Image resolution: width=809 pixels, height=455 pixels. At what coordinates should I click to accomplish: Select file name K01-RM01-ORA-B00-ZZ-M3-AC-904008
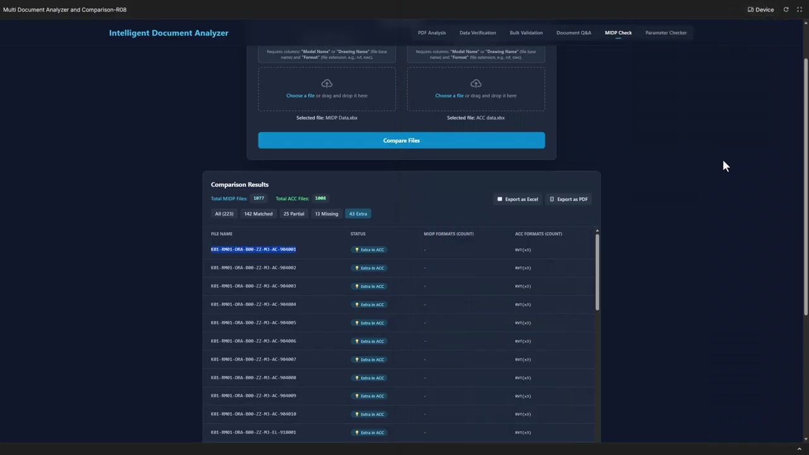click(253, 378)
